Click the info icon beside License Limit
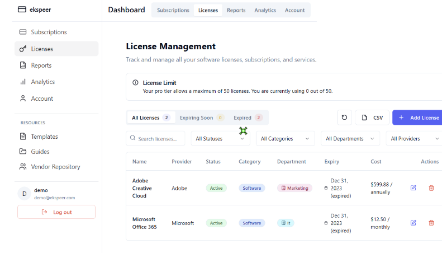Viewport: 442px width, 253px height. pyautogui.click(x=135, y=83)
